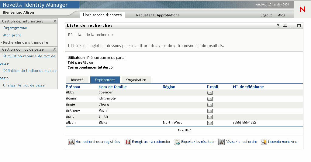Open the Libre-service d'identité tab
311x162 pixels.
click(102, 15)
